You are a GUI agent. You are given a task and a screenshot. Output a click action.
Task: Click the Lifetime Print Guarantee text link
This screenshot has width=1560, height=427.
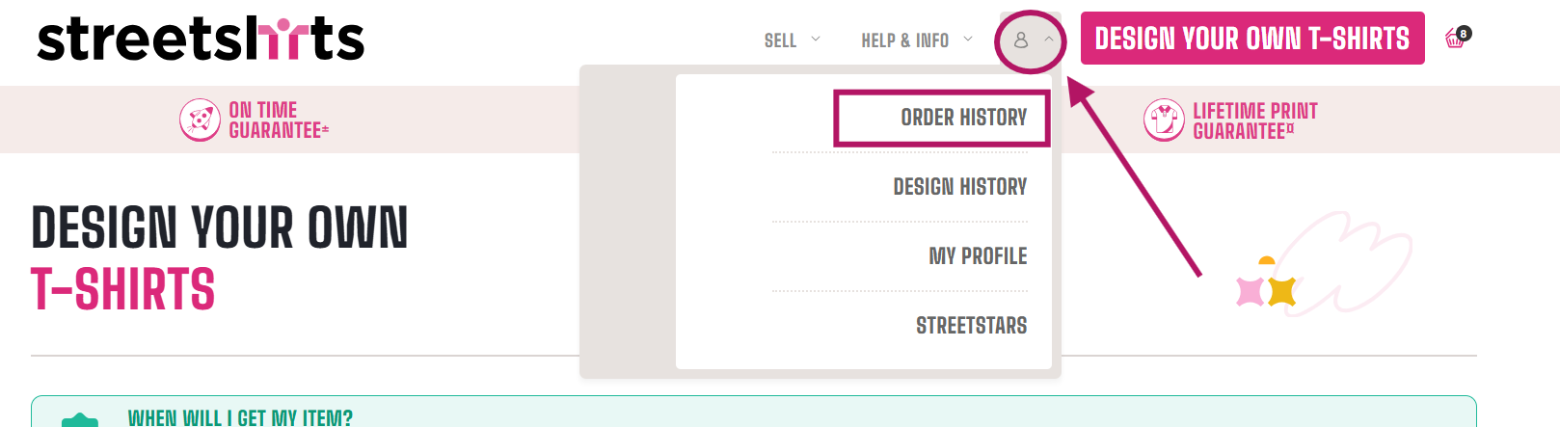pos(1254,120)
